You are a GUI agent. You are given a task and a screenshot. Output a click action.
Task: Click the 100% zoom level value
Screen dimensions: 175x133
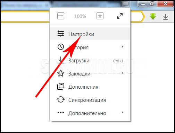pos(80,16)
